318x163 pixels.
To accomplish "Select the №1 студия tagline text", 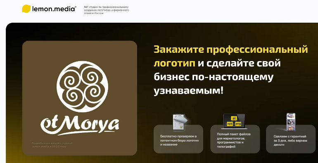I will (x=107, y=10).
